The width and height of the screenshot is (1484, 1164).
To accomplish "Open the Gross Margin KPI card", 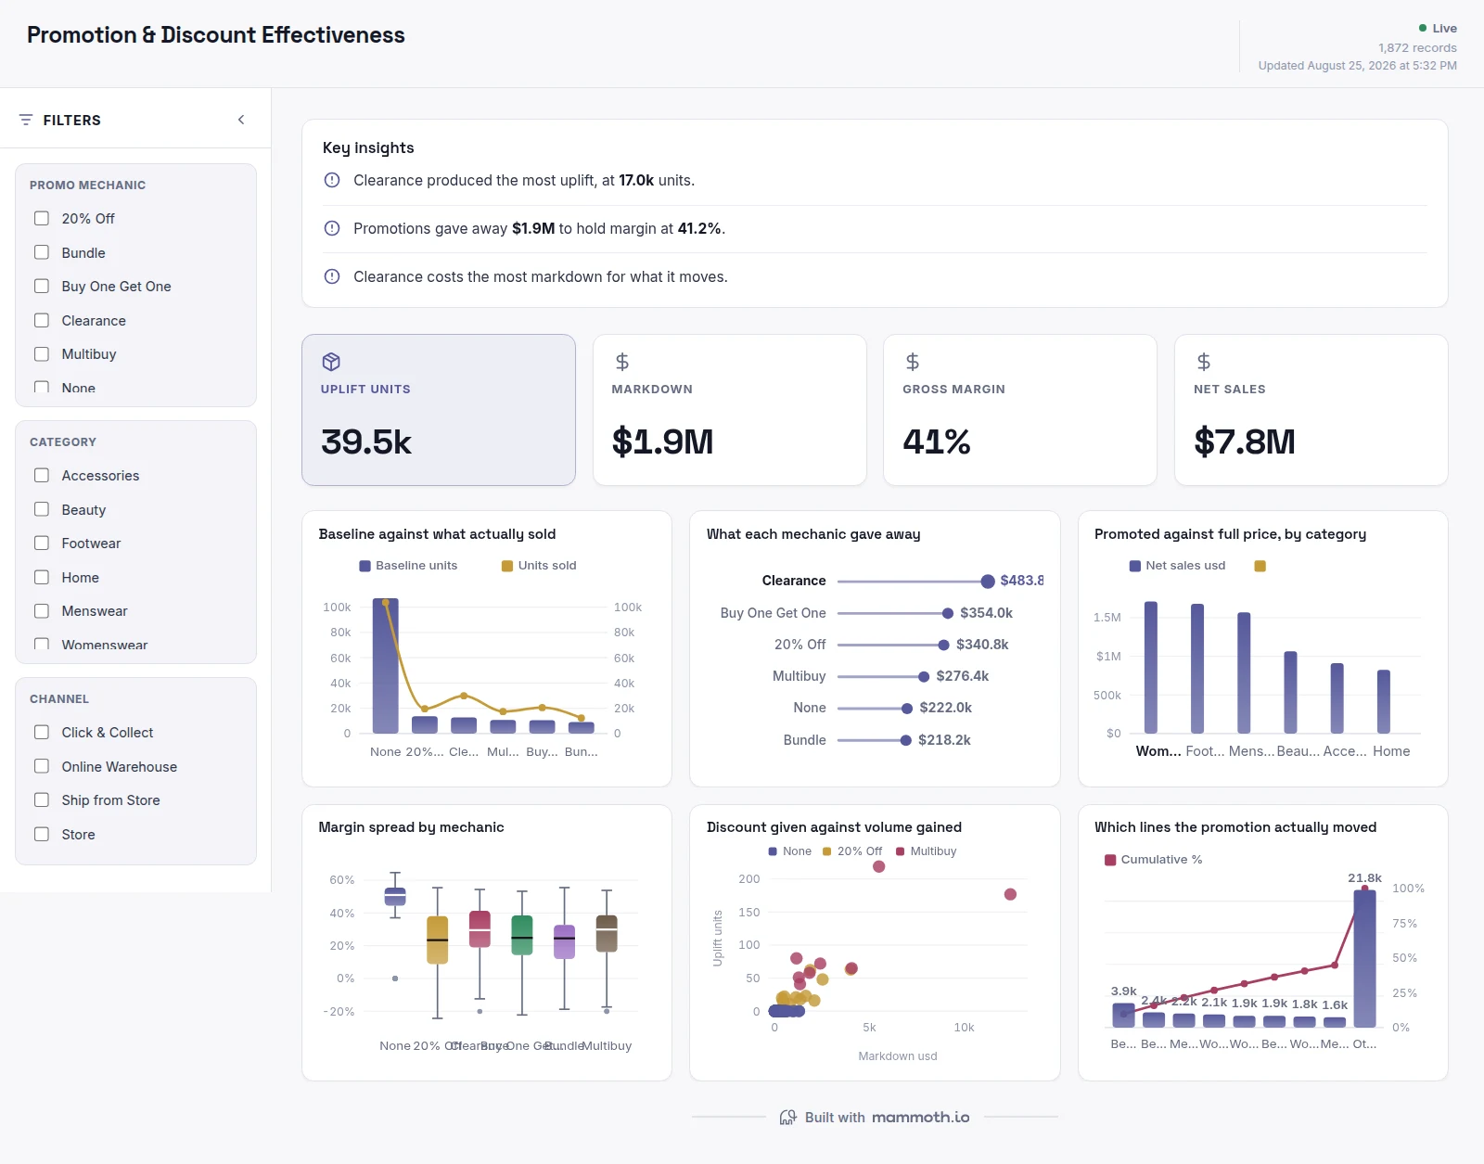I will [x=1020, y=410].
